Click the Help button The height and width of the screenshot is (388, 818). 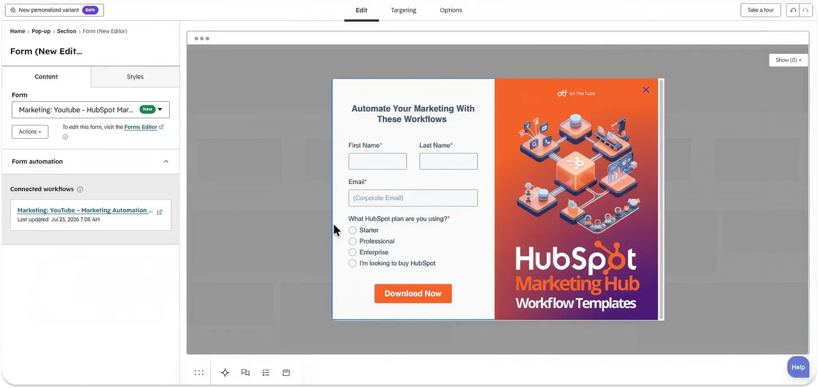pos(798,368)
